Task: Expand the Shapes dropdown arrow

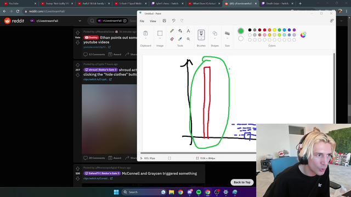Action: pos(214,38)
